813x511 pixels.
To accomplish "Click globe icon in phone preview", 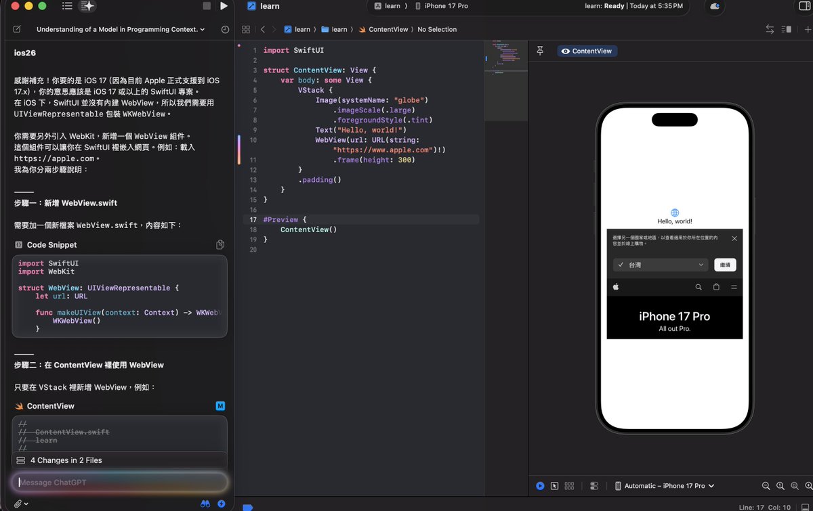I will click(675, 213).
